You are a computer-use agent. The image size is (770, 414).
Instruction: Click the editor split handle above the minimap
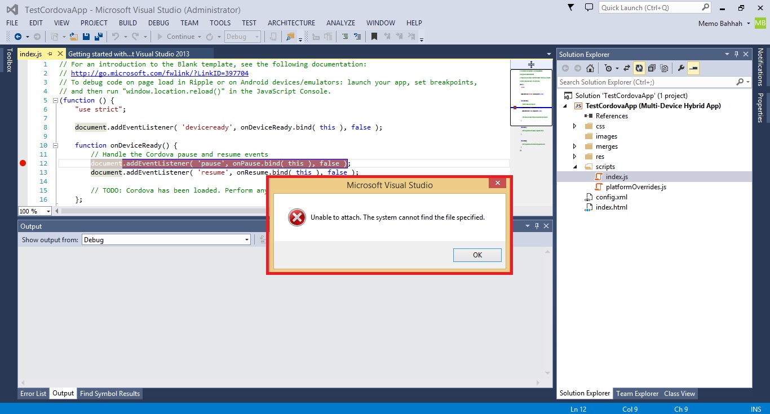pos(531,64)
